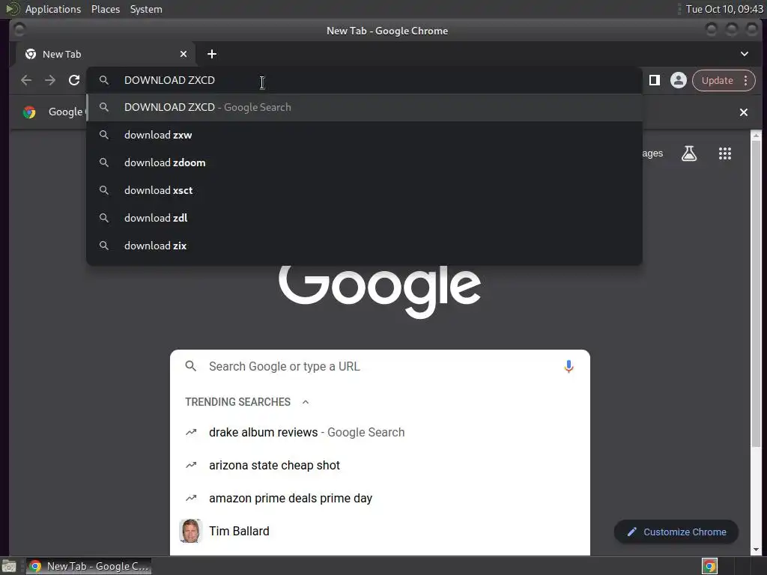
Task: Click the Chrome icon in bottom tray
Action: click(709, 566)
